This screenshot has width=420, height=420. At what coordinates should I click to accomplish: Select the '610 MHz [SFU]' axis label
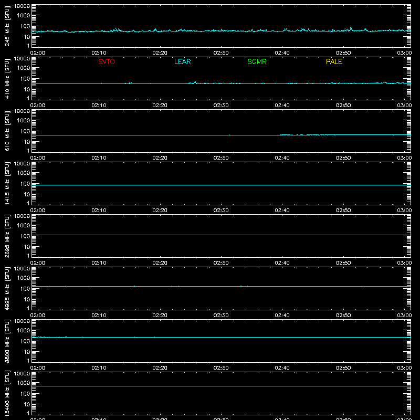tap(7, 131)
